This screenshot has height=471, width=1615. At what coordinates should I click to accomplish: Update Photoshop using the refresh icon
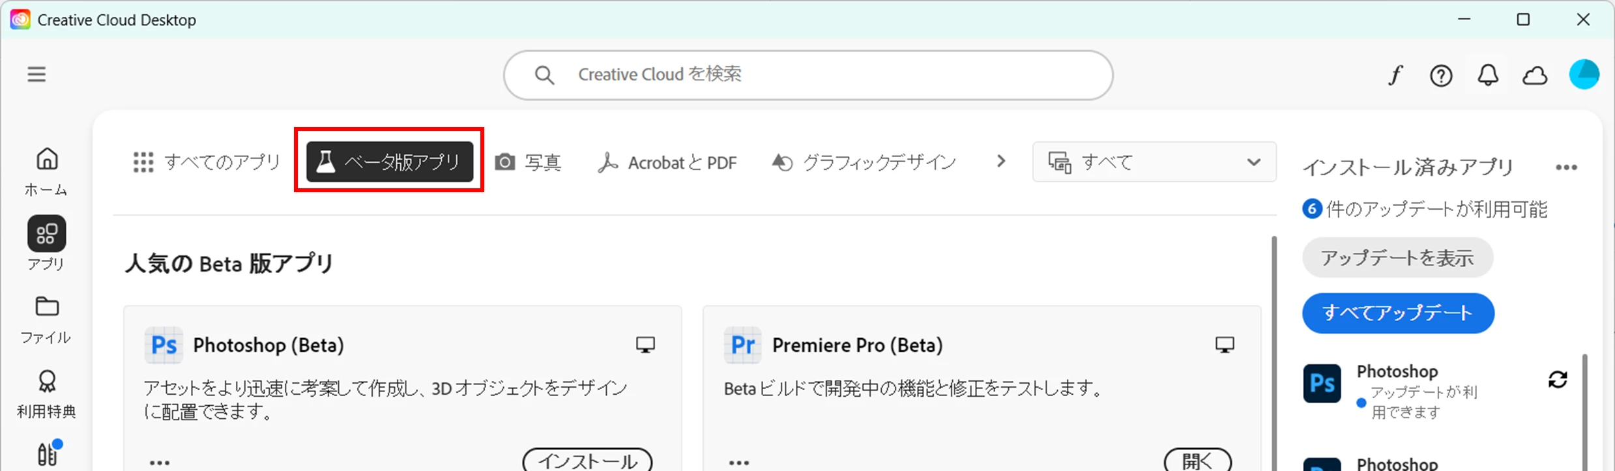[1558, 380]
